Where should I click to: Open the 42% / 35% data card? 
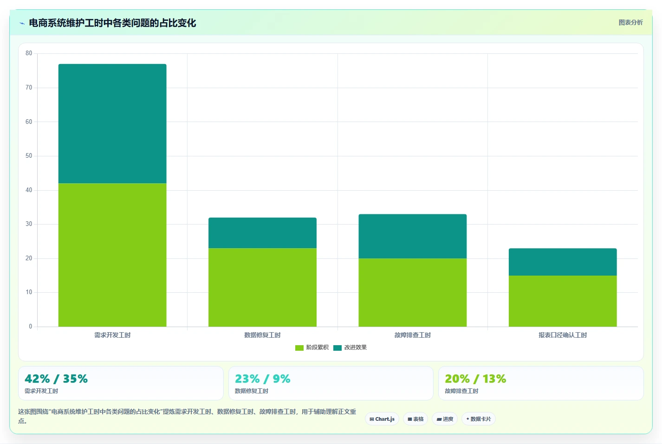pyautogui.click(x=121, y=383)
